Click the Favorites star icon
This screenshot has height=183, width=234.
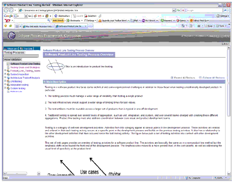[6, 26]
